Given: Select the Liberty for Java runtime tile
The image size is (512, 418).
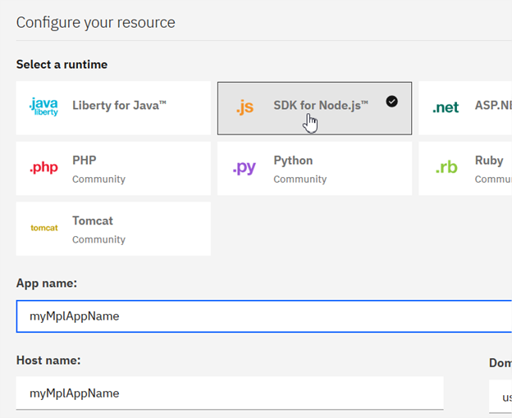Looking at the screenshot, I should point(113,108).
